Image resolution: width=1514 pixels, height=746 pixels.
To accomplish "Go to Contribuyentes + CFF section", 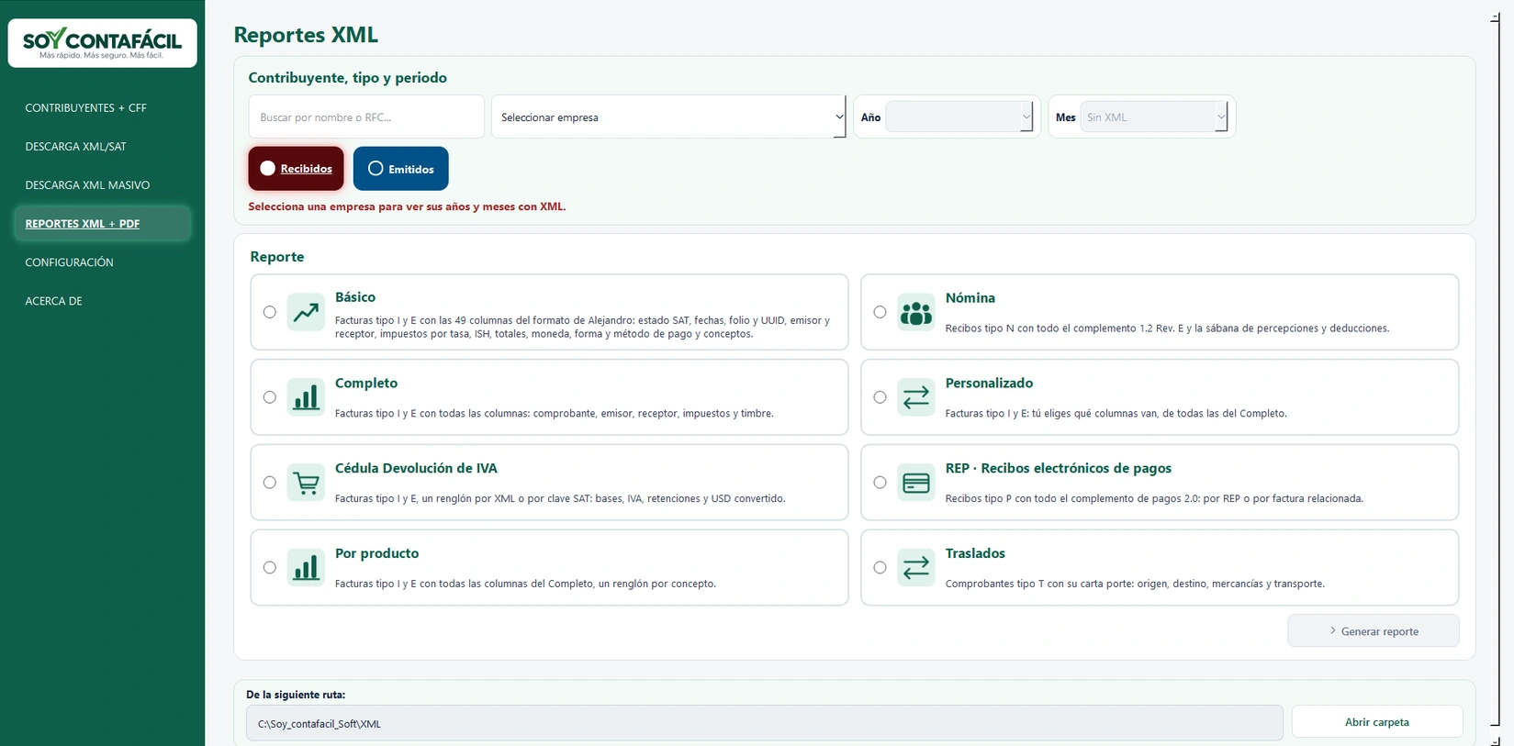I will (85, 108).
